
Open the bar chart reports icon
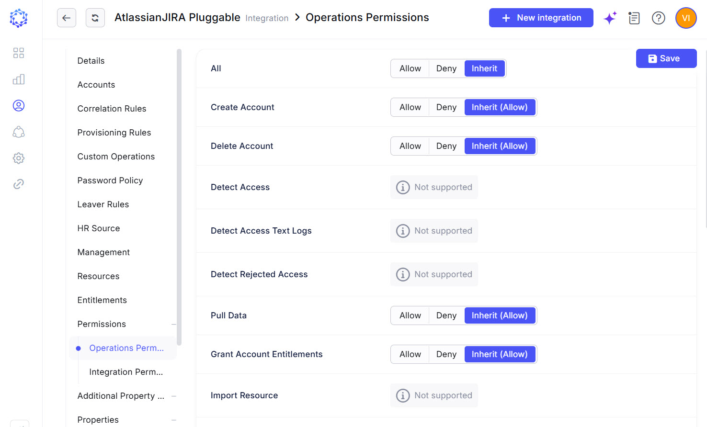tap(19, 79)
